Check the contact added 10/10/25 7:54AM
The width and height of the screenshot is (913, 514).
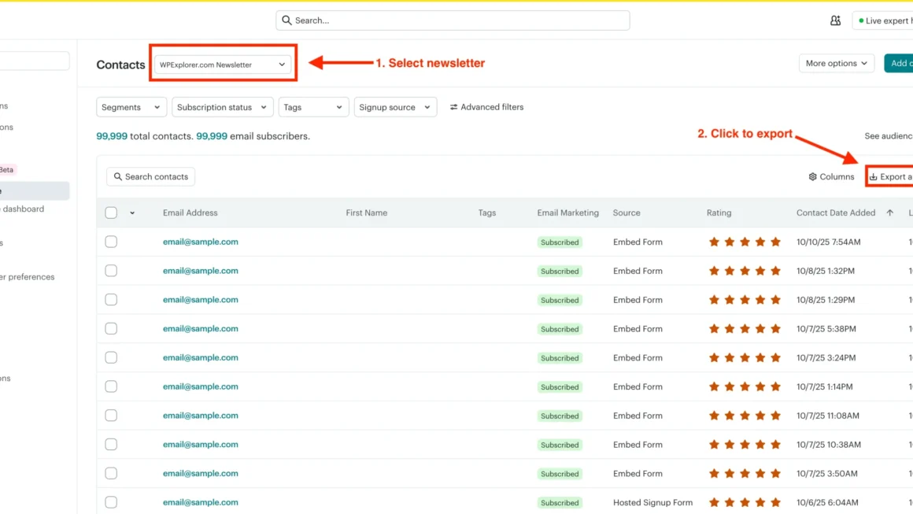(x=111, y=242)
